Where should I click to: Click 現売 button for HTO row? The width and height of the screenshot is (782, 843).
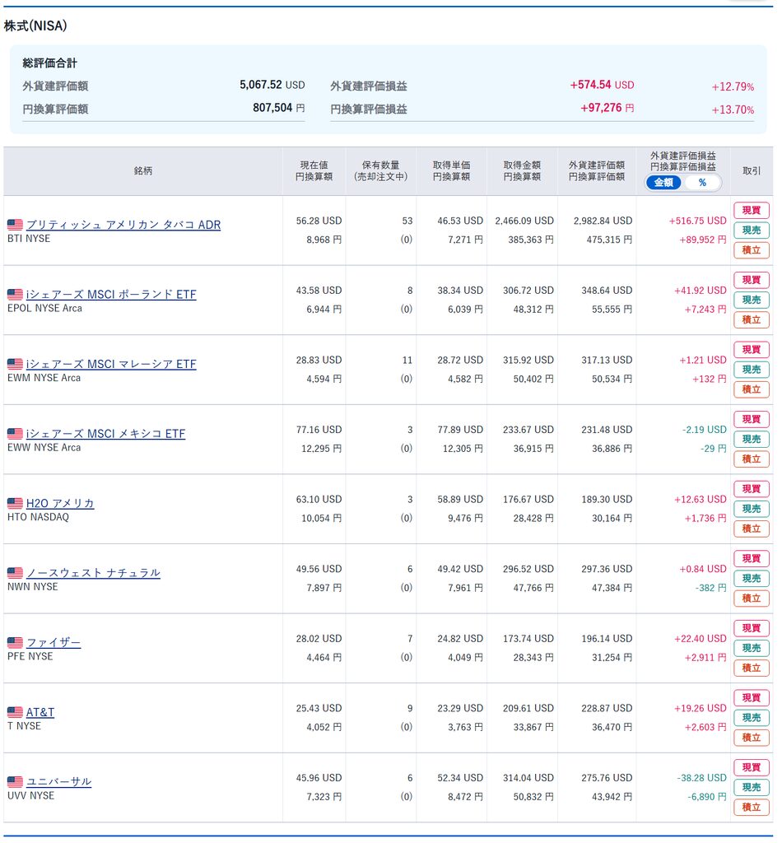(752, 509)
